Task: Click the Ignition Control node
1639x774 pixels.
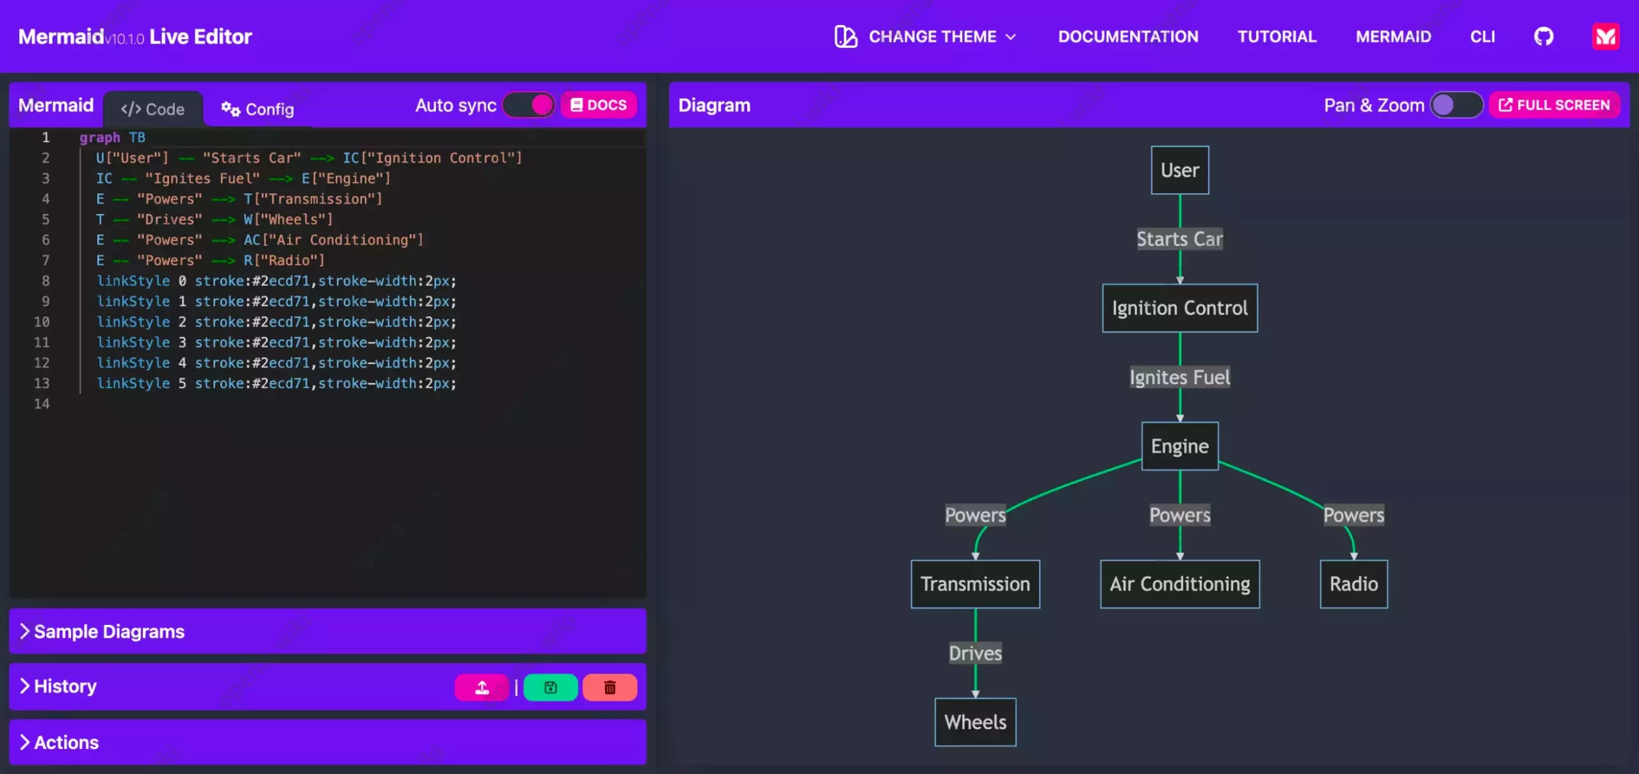Action: tap(1179, 308)
